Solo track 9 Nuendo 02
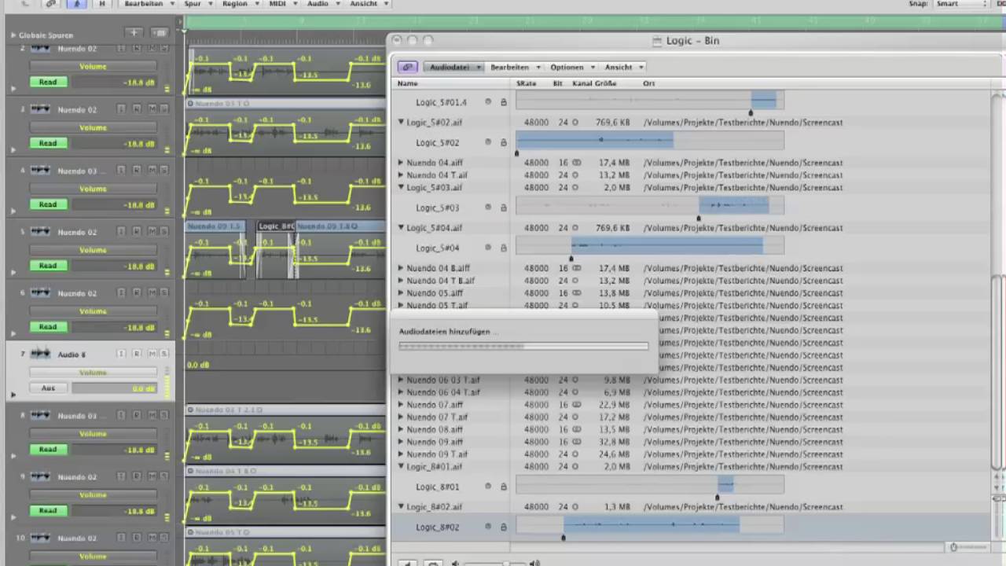Screen dimensions: 1006x566 click(x=163, y=476)
